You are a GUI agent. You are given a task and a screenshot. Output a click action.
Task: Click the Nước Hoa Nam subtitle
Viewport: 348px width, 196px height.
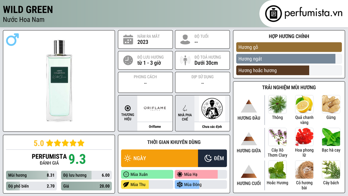[24, 19]
